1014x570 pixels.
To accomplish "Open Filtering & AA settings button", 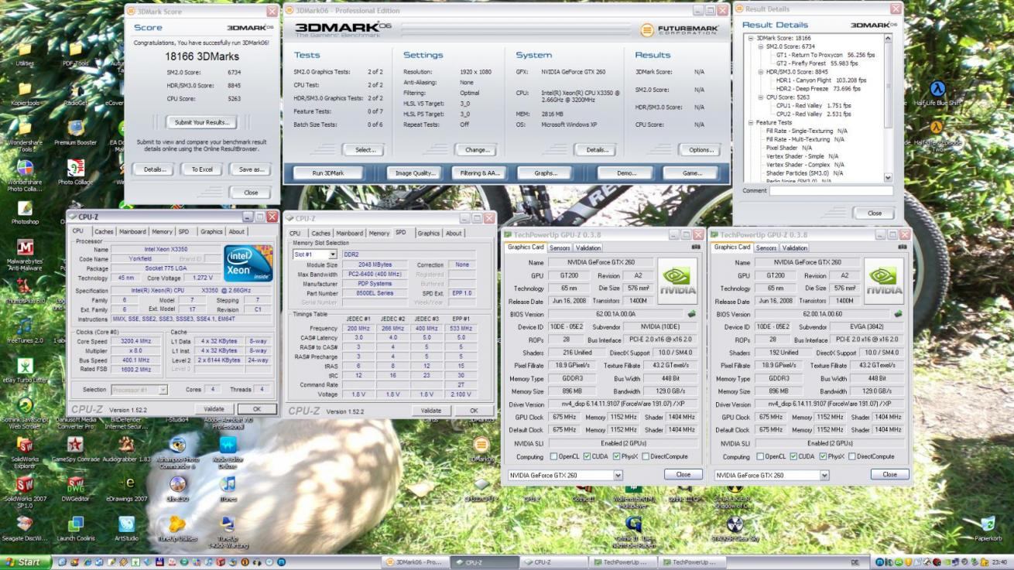I will 480,173.
